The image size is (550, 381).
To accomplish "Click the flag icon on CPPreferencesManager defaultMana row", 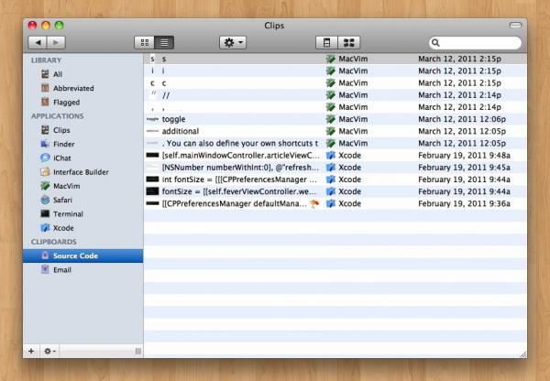I will (314, 203).
